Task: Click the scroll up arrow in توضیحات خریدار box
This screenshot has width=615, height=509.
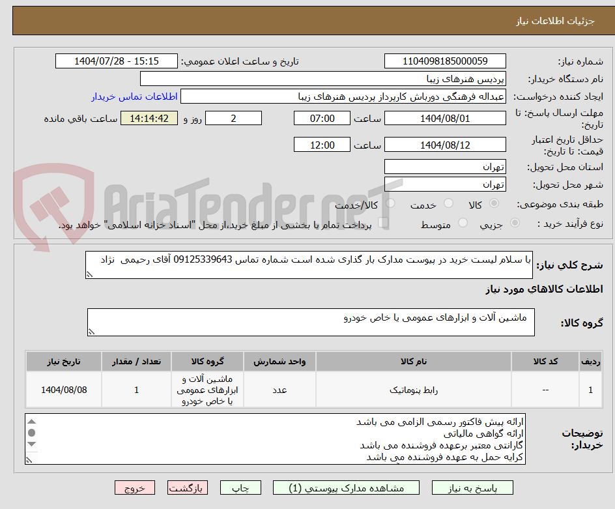Action: [31, 420]
